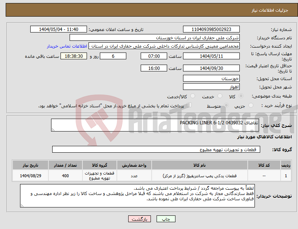This screenshot has width=298, height=229.
Task: Click the quantity cell showing 400
Action: [x=65, y=176]
